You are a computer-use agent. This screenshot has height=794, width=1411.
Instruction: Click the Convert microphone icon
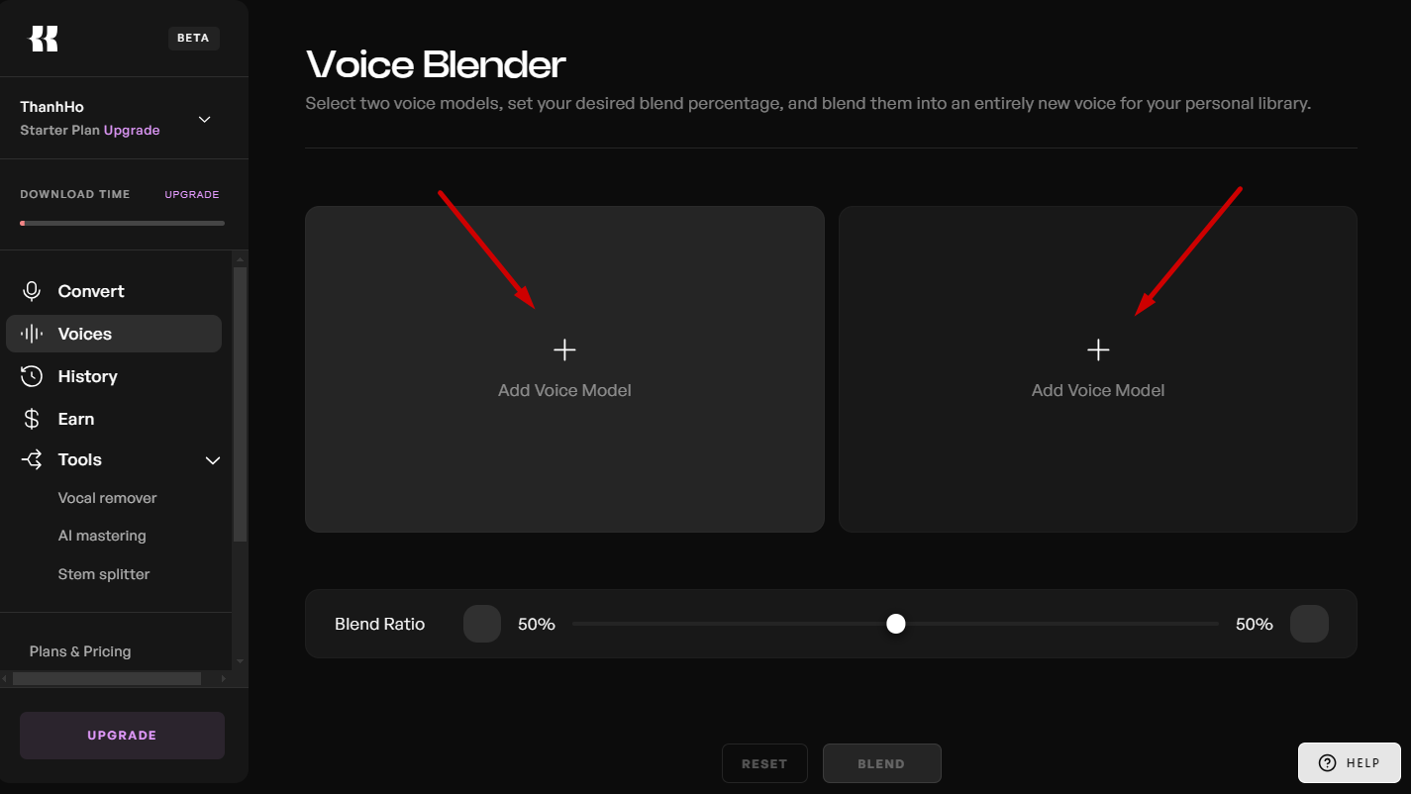pyautogui.click(x=32, y=291)
